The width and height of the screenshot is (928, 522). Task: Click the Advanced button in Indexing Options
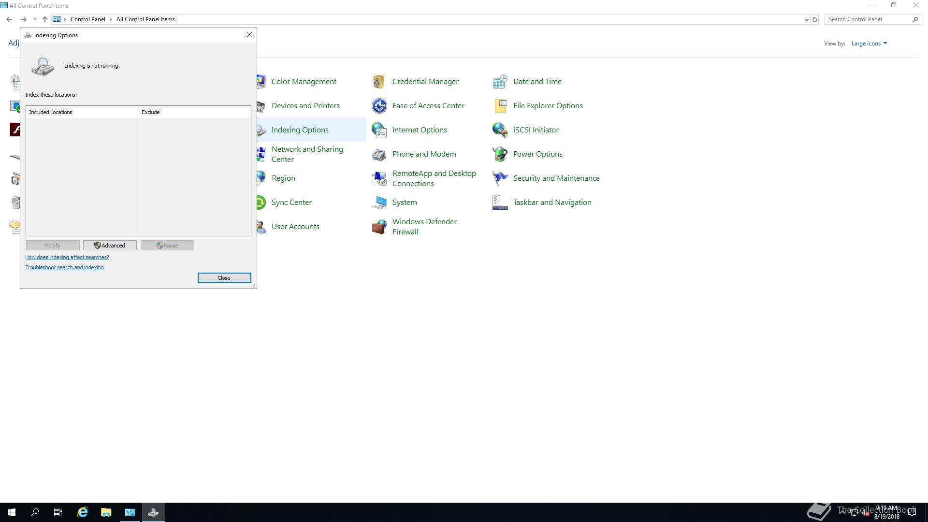(x=110, y=246)
